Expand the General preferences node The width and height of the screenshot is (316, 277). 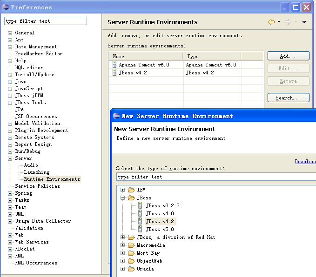coord(10,33)
